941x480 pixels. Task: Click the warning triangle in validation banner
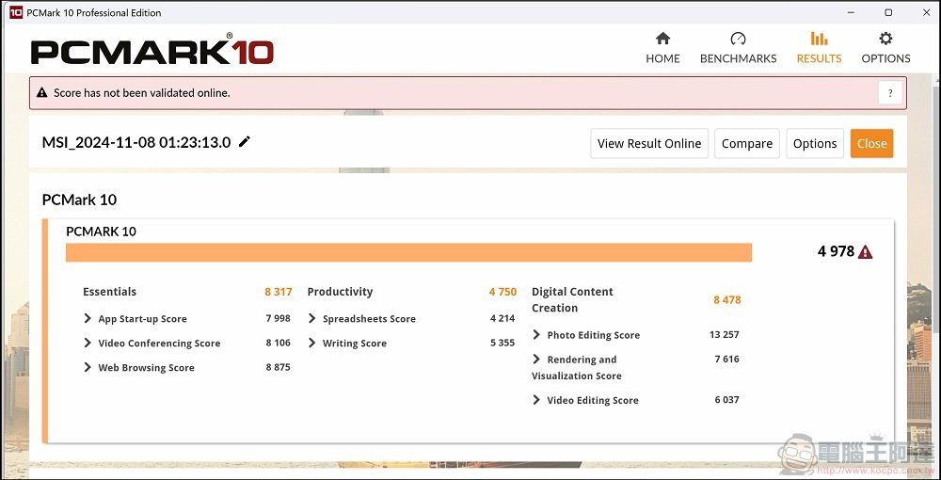pos(41,93)
